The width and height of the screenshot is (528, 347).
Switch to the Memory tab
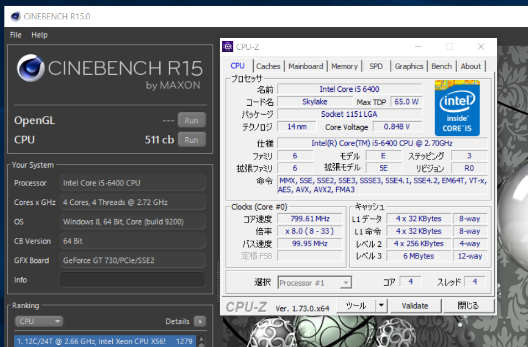click(344, 66)
